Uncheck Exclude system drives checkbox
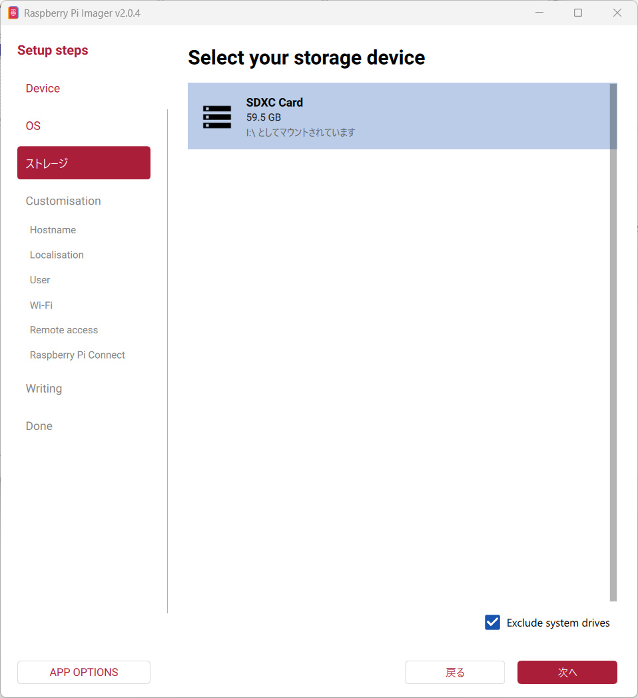638x698 pixels. click(x=492, y=623)
